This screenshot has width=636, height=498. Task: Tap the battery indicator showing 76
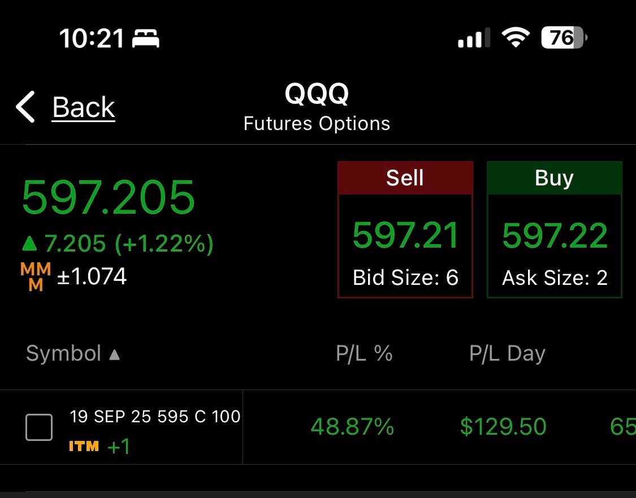coord(564,38)
